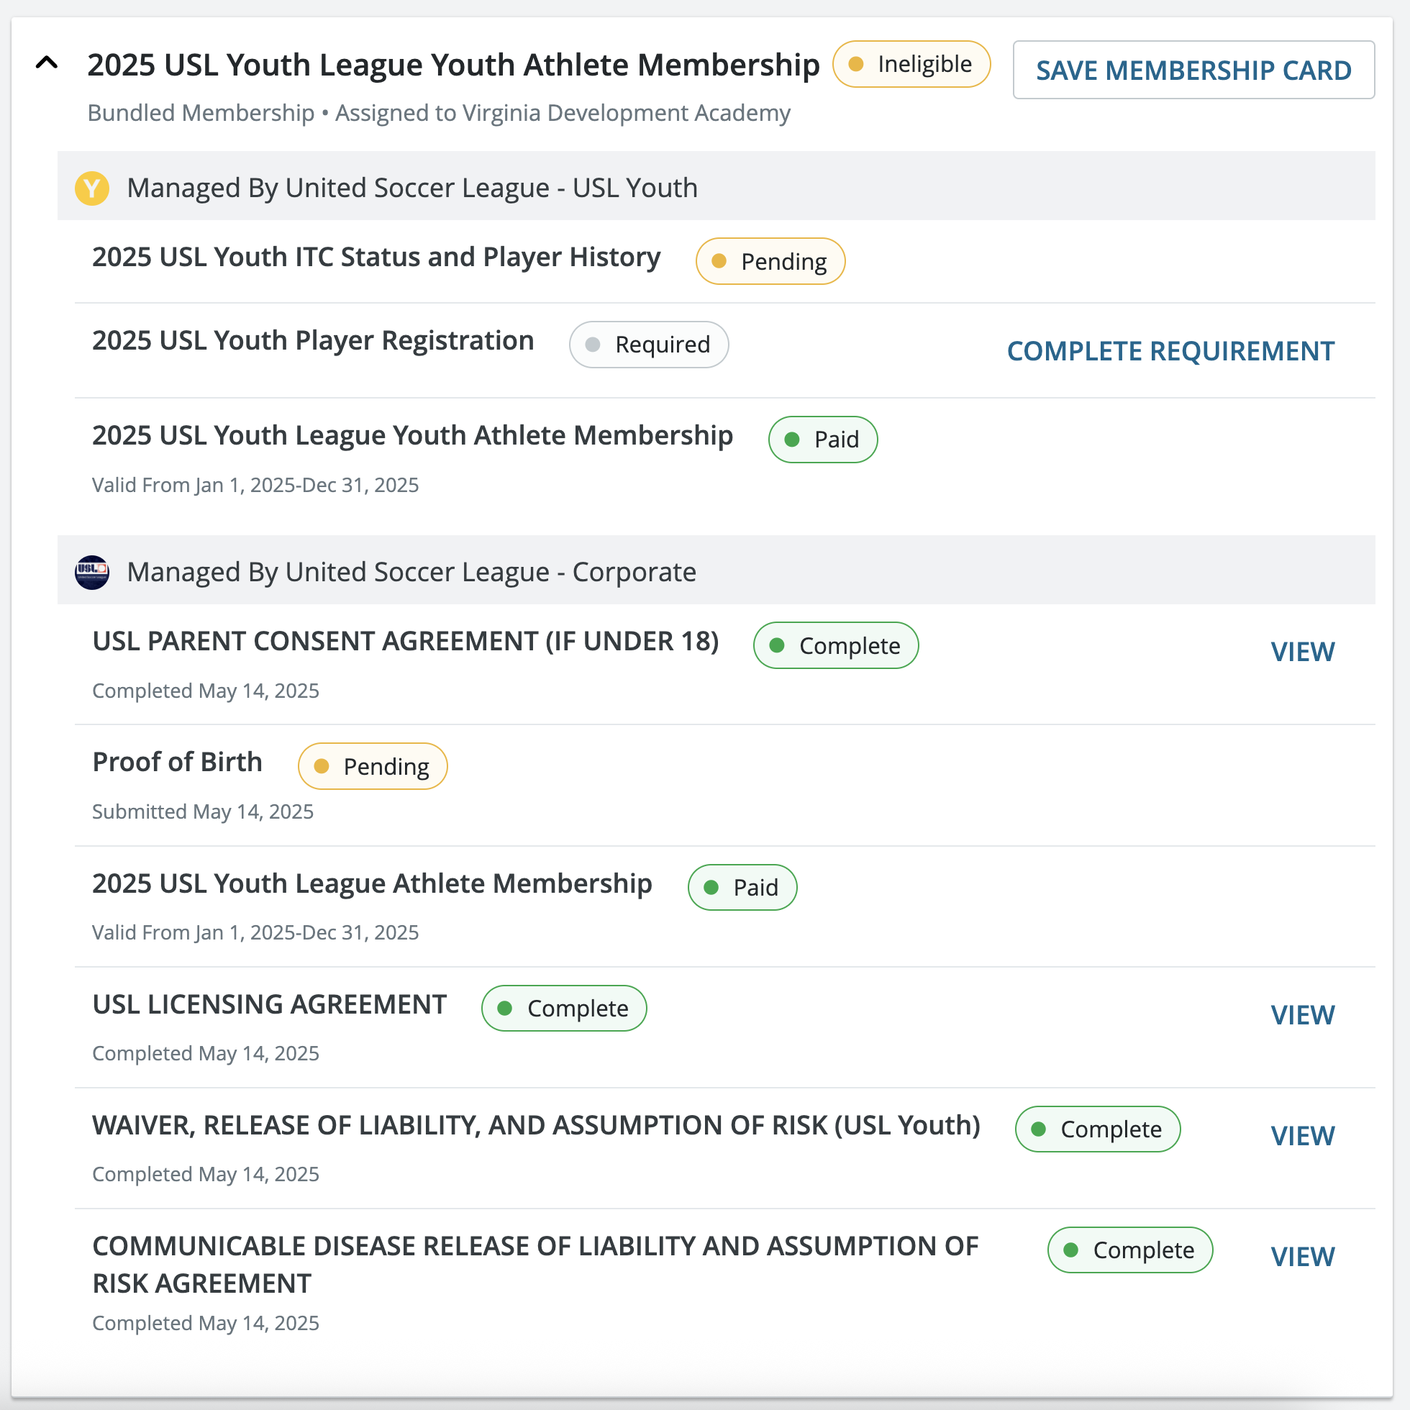Click the 'Proof of Birth' title
The width and height of the screenshot is (1410, 1410).
(x=178, y=762)
